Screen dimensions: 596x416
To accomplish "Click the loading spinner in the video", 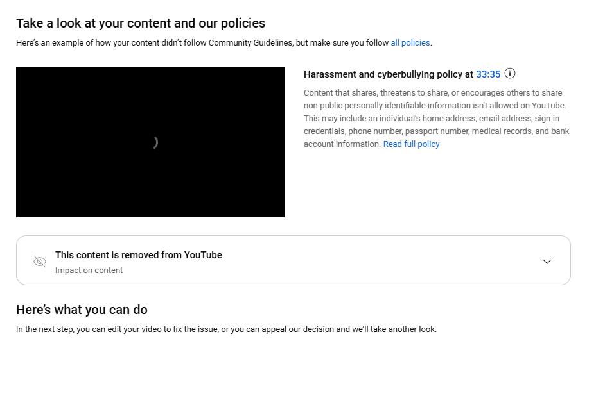I will pos(155,142).
